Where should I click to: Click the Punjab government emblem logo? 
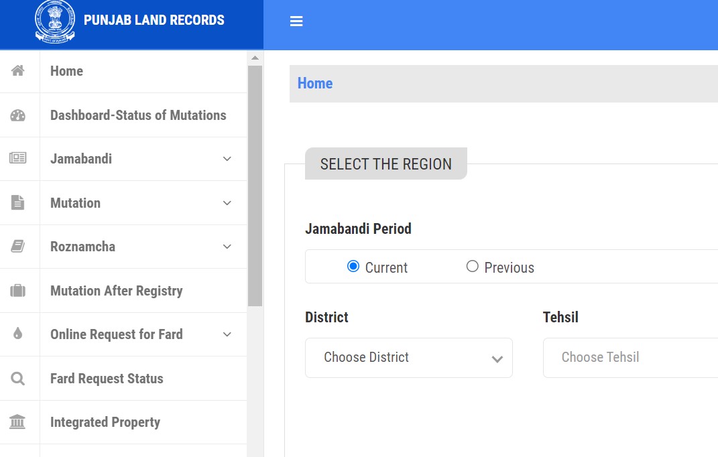point(55,21)
